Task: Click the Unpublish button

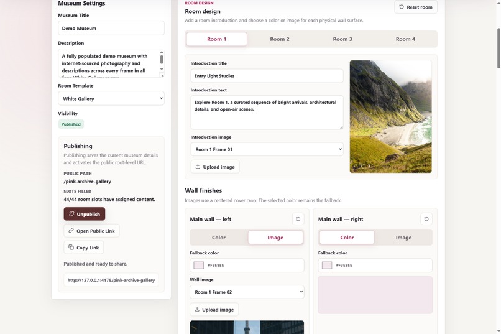Action: [x=85, y=214]
